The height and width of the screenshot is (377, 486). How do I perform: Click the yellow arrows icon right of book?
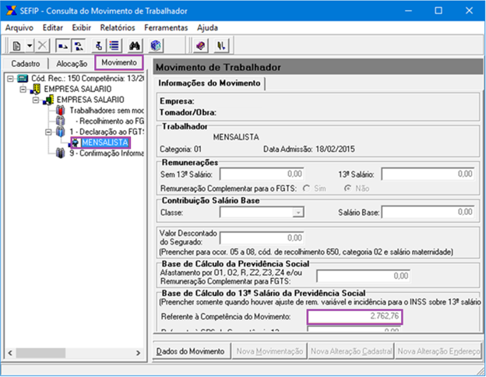pyautogui.click(x=221, y=46)
